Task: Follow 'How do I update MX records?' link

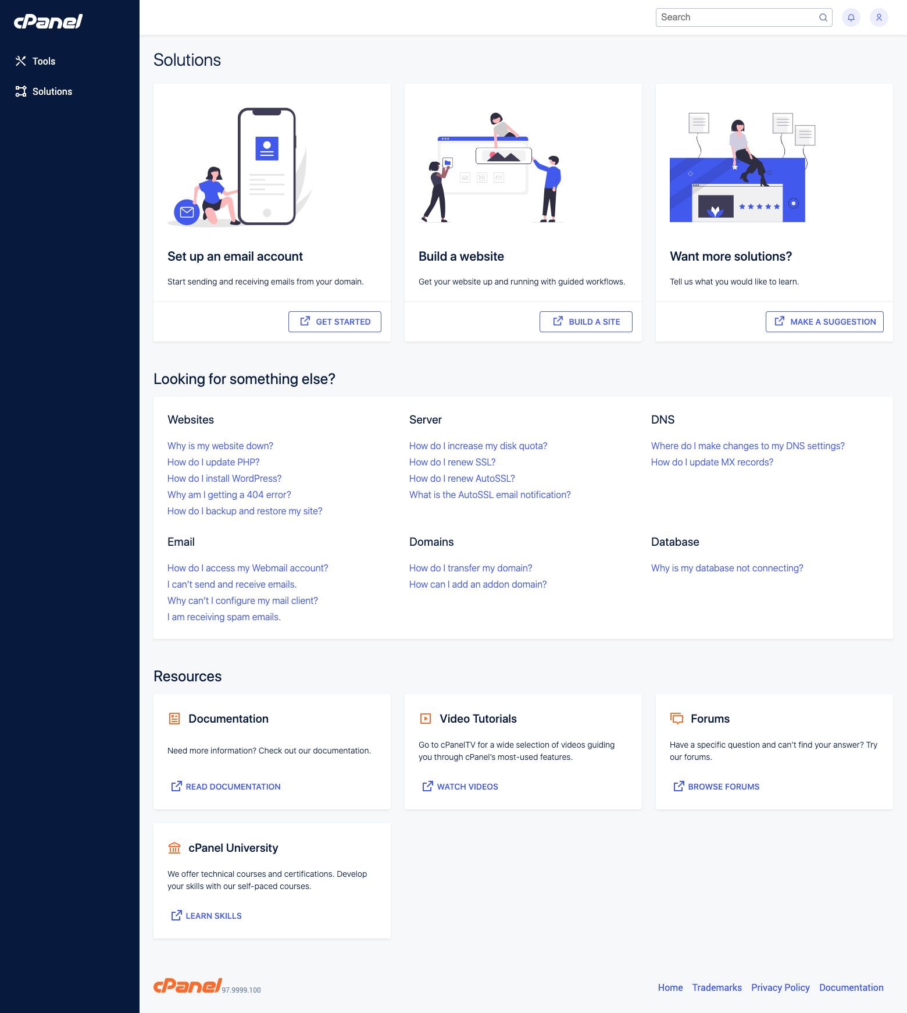Action: click(712, 462)
